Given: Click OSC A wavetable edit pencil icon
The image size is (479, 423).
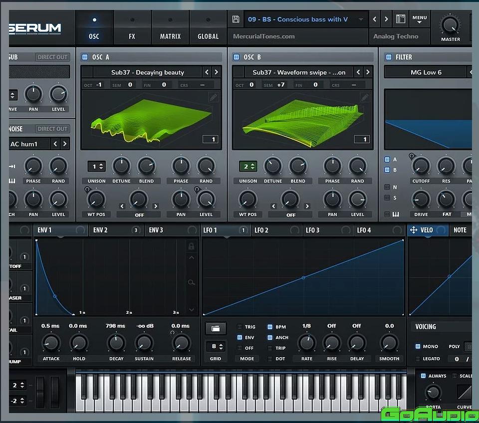Looking at the screenshot, I should pos(214,97).
